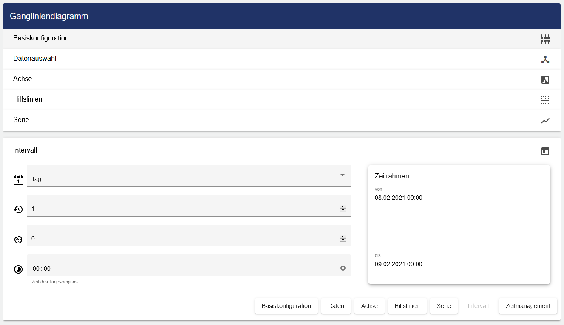Click the 'bis' date field 09.02.2021
The width and height of the screenshot is (564, 325).
coord(459,264)
